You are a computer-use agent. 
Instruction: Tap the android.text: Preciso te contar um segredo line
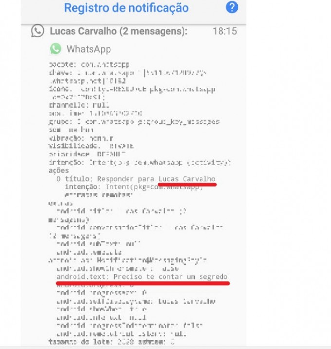coord(142,277)
